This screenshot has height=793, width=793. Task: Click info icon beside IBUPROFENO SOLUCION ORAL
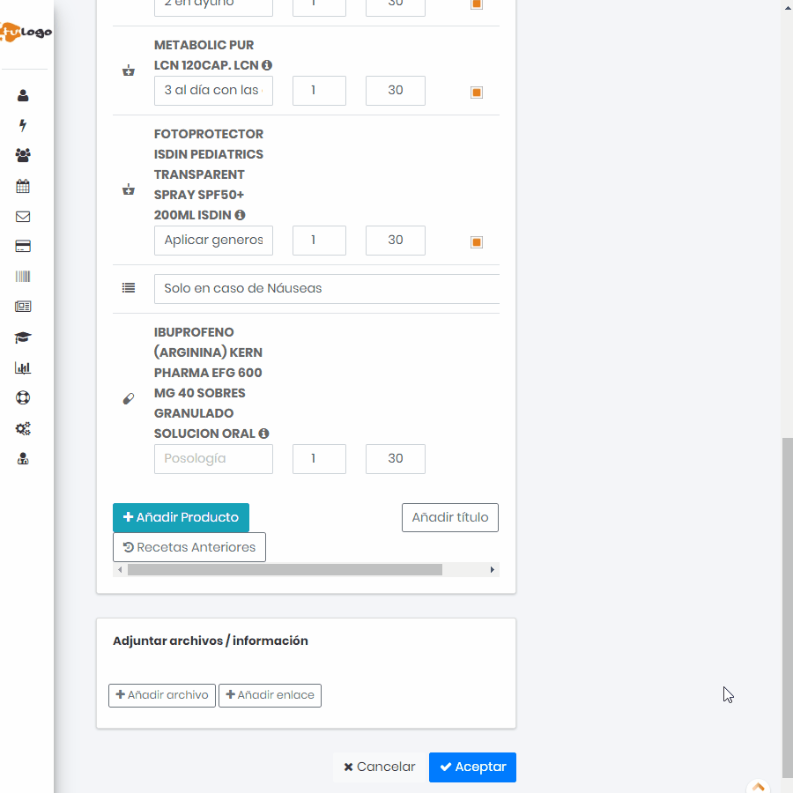(263, 434)
